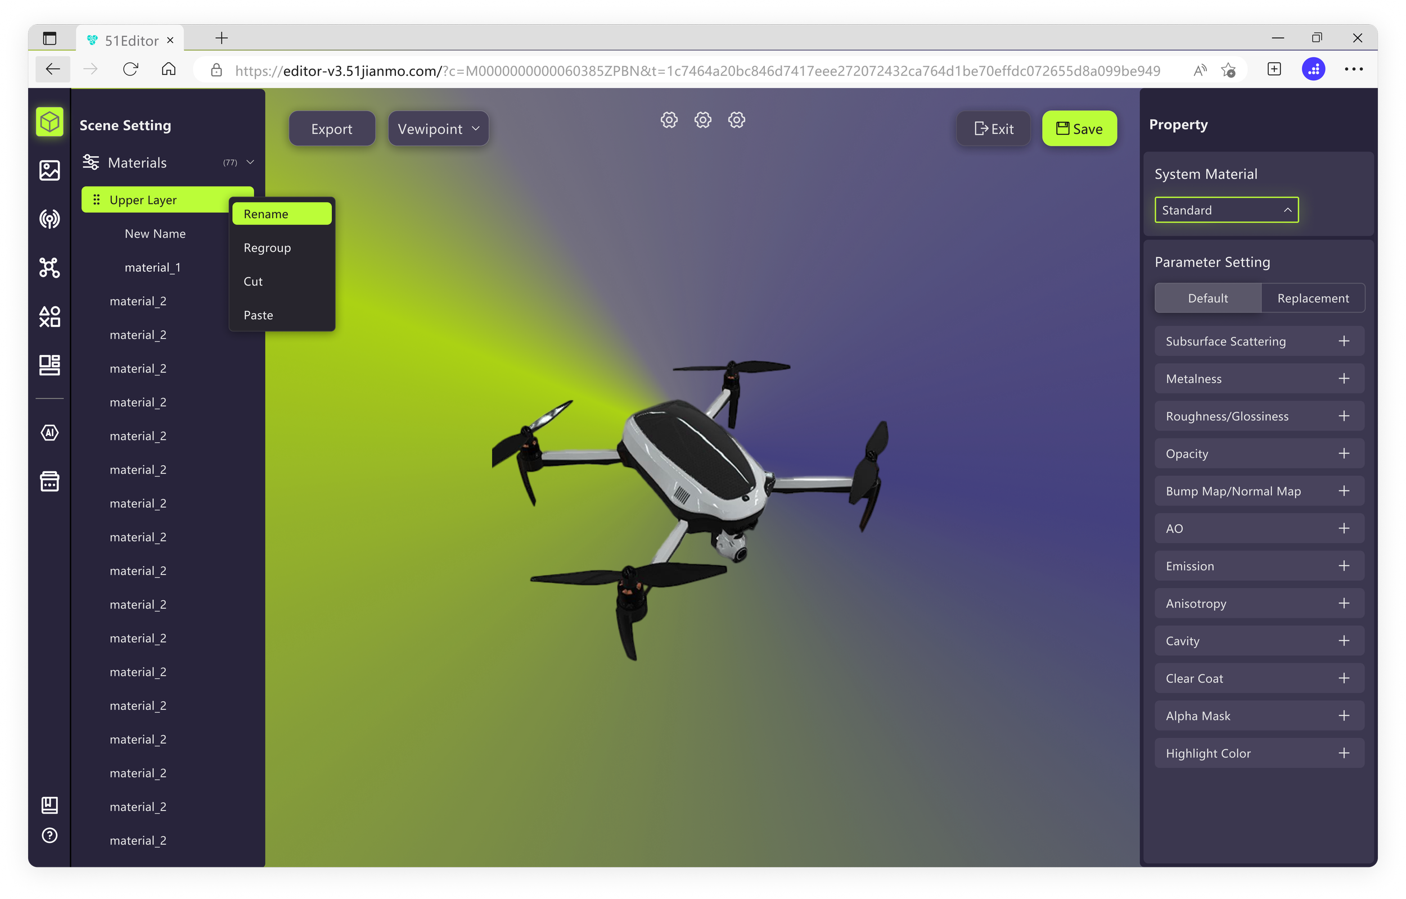Click the AI hexagon icon in sidebar
1406x899 pixels.
pyautogui.click(x=49, y=433)
